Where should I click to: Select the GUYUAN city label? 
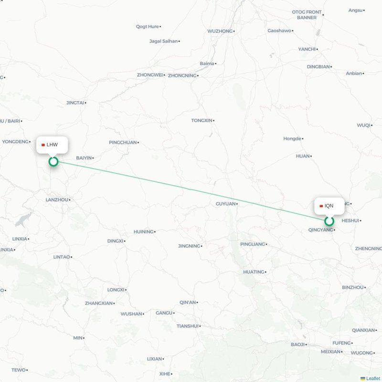pyautogui.click(x=225, y=204)
